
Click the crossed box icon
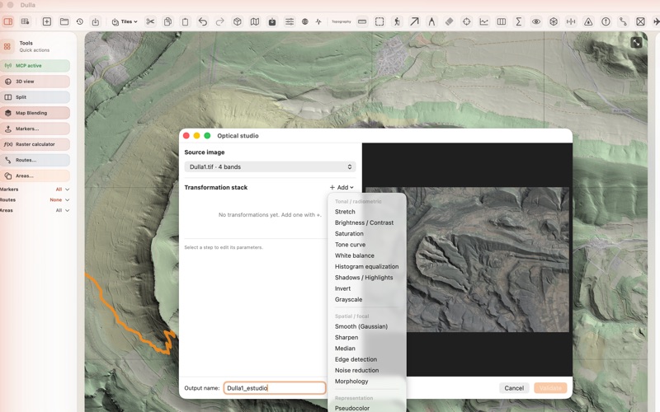(x=640, y=21)
